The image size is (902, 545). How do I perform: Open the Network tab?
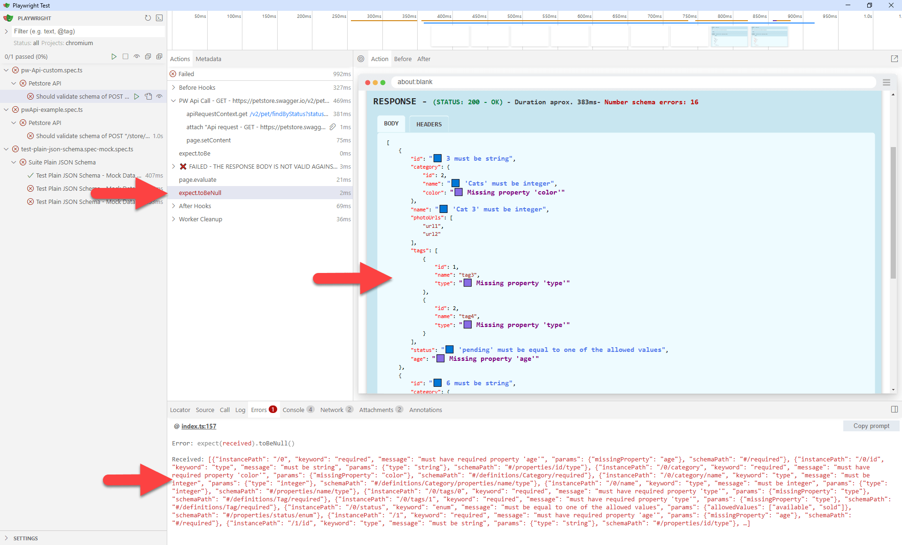[332, 410]
